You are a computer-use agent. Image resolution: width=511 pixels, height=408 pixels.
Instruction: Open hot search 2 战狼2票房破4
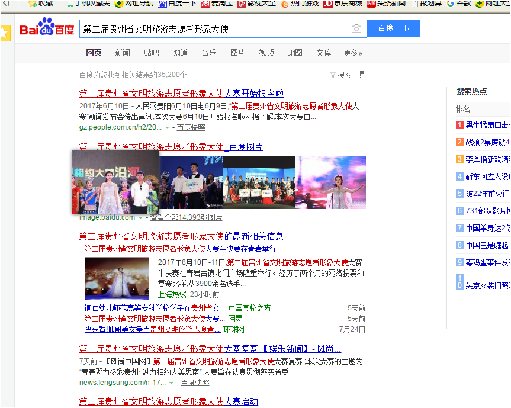pos(487,142)
